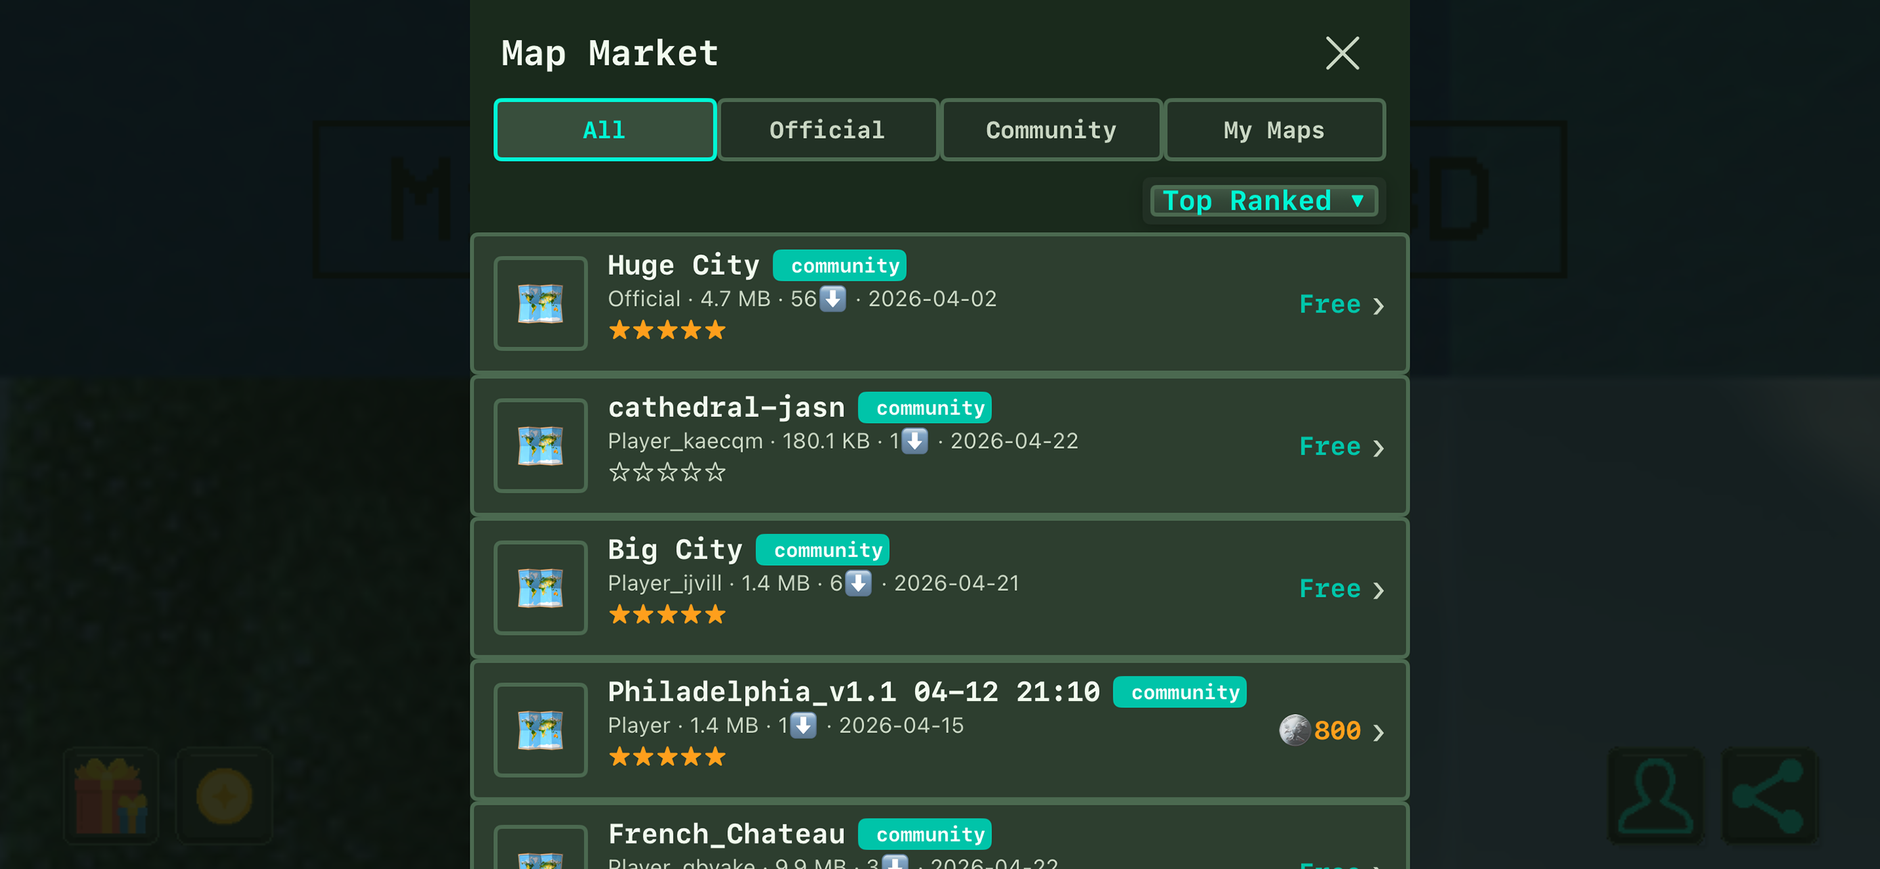
Task: Click the download icon on Big City row
Action: coord(858,583)
